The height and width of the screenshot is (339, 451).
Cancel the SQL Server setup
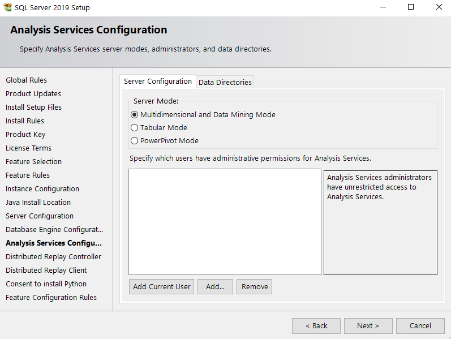(x=420, y=325)
